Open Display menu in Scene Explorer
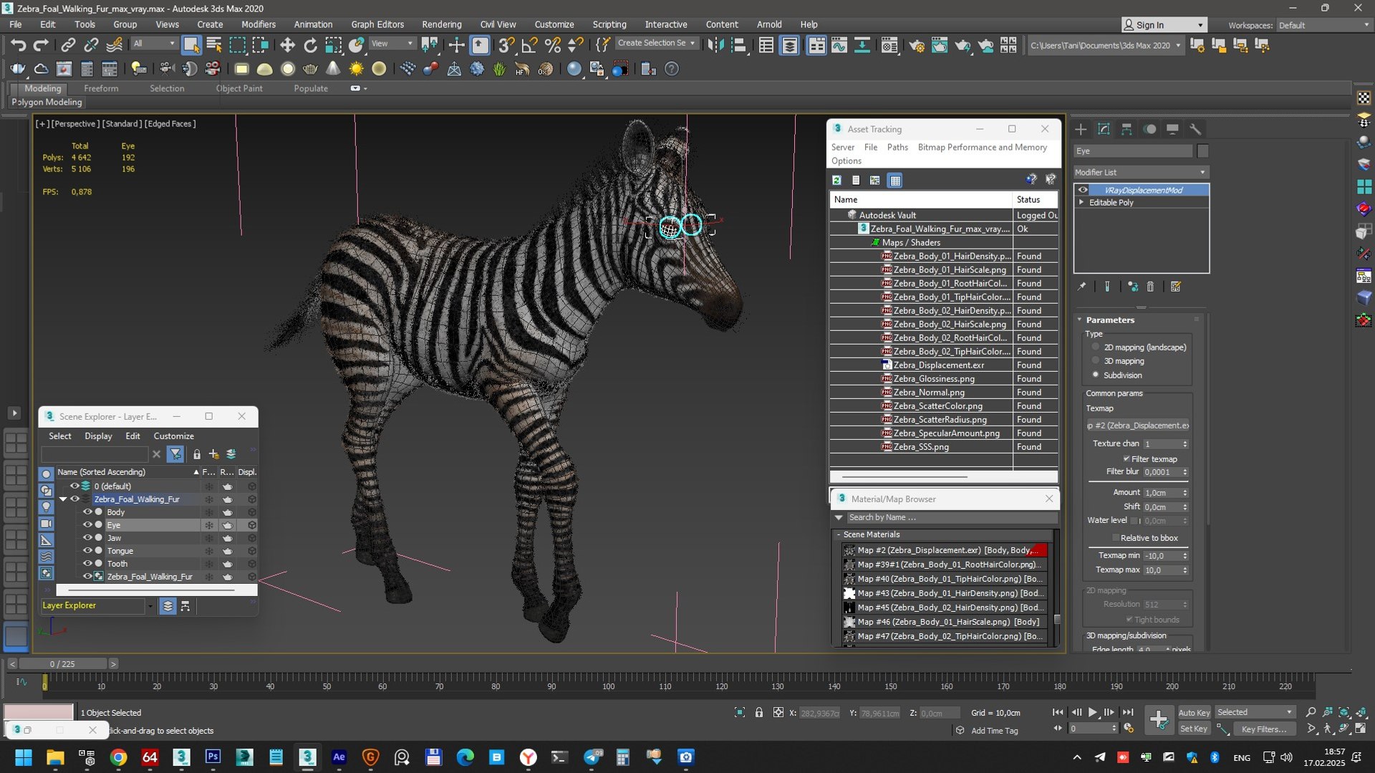This screenshot has height=773, width=1375. coord(98,436)
